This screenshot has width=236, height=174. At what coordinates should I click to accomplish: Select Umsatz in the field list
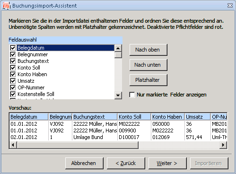coord(26,81)
